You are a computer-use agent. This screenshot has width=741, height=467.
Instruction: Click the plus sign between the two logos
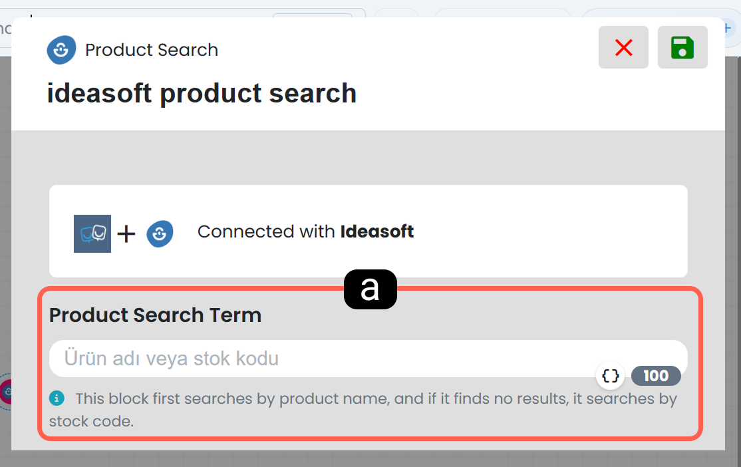click(126, 234)
